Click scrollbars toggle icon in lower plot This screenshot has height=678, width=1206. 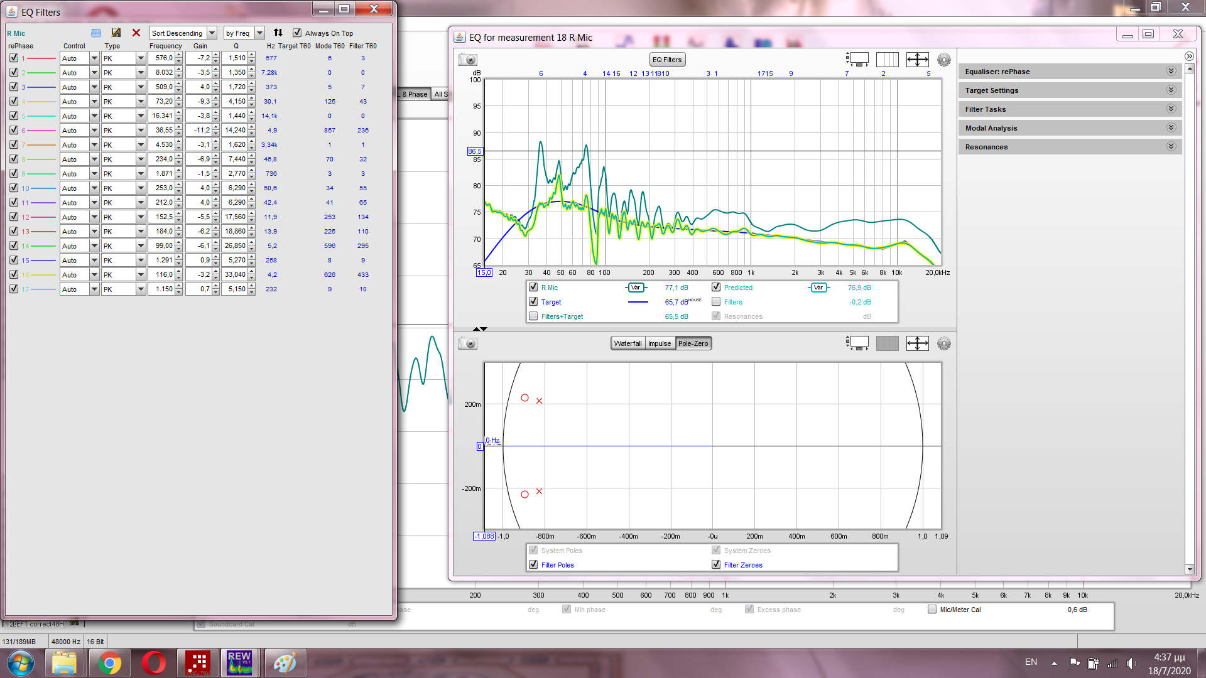[x=857, y=343]
